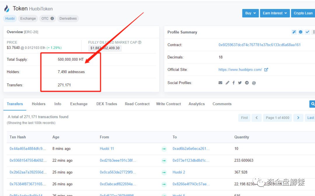
Task: Open recipient address 0x8266e4f7f43c57ae
Action: [191, 184]
